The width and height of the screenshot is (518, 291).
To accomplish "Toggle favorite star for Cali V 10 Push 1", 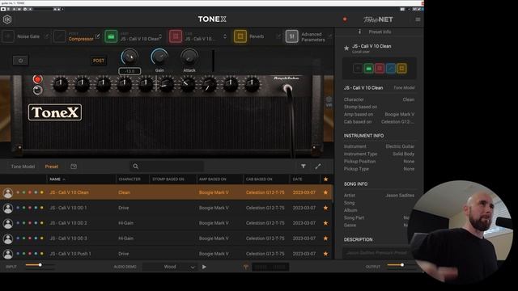I will (325, 253).
